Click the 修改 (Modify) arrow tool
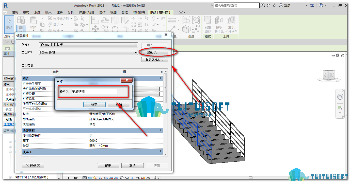 [x=9, y=23]
